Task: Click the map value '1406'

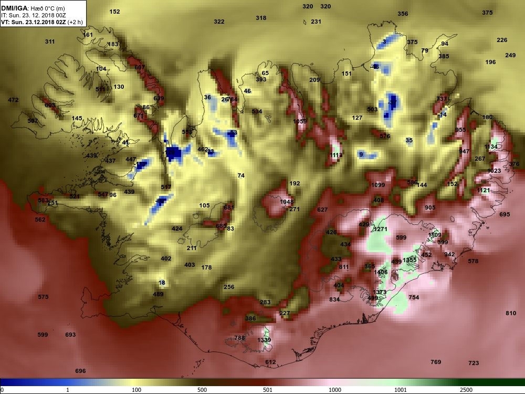Action: [x=381, y=272]
